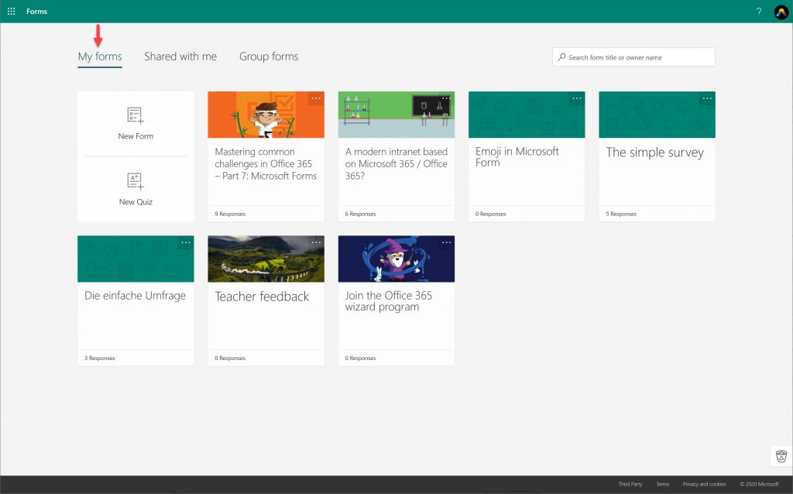Image resolution: width=793 pixels, height=494 pixels.
Task: Open the account profile avatar
Action: point(781,12)
